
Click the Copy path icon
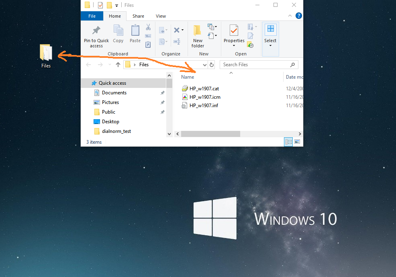pos(148,36)
